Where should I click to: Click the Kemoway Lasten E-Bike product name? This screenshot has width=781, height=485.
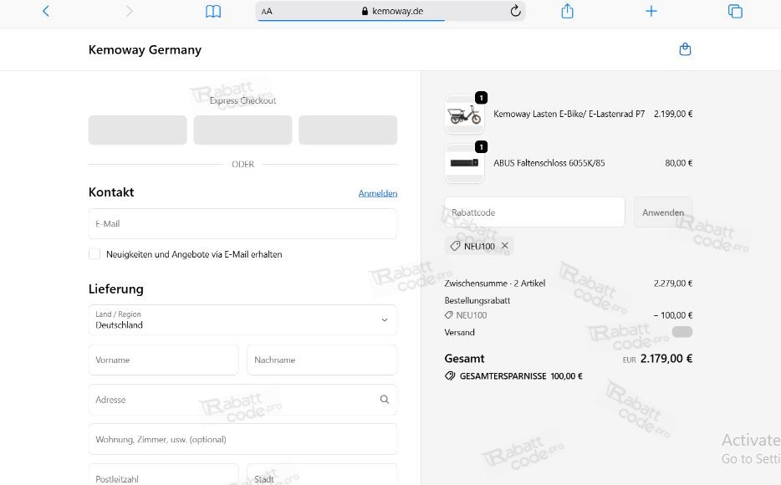[x=569, y=114]
